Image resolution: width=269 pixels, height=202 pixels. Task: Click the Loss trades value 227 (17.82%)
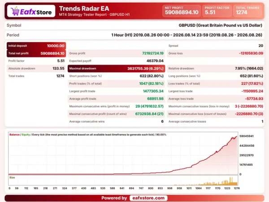coord(252,83)
